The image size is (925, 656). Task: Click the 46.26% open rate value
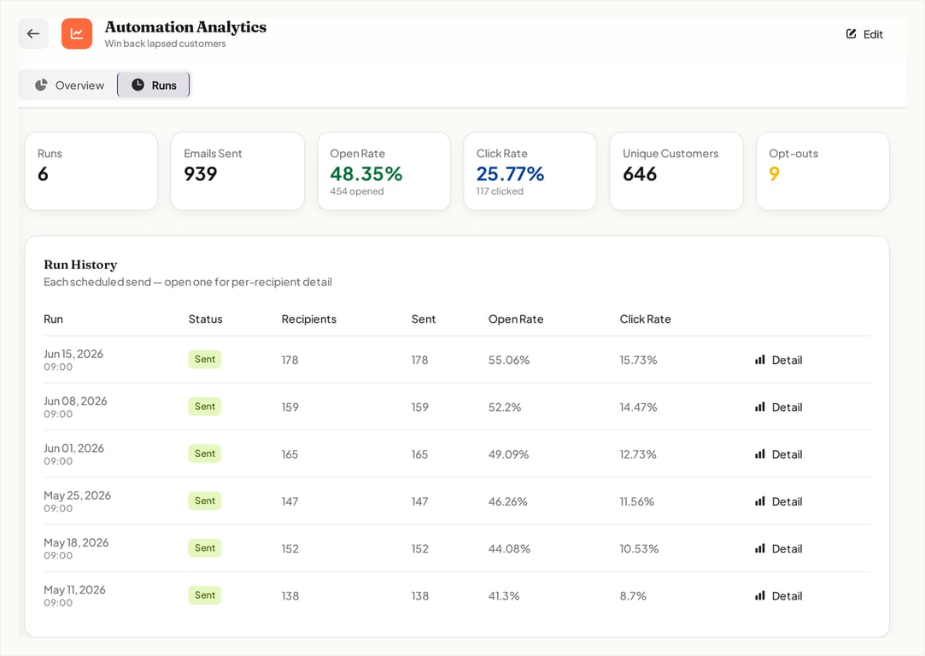[507, 501]
